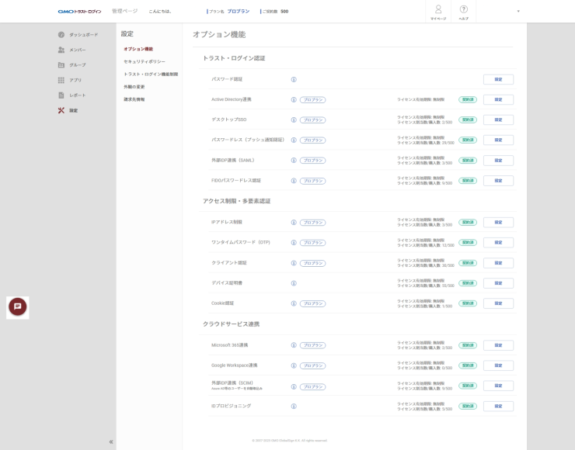Show info for IPアドレス制限

tap(294, 222)
